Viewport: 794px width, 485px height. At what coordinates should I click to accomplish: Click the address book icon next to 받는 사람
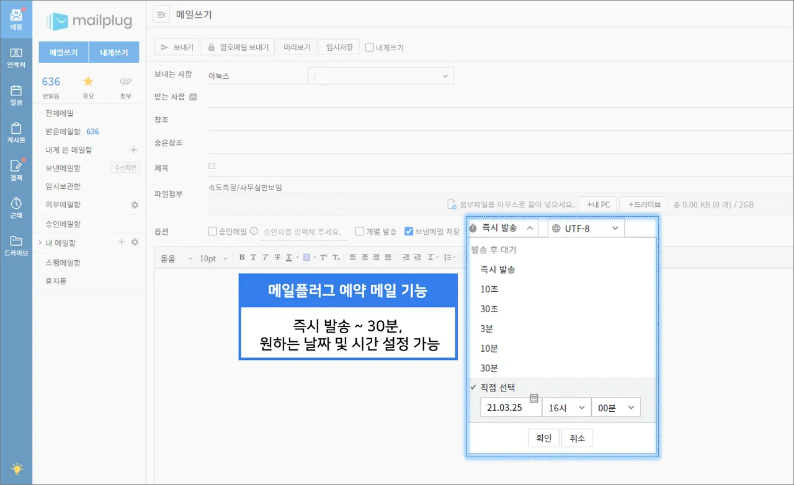click(x=193, y=97)
